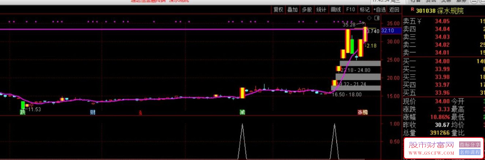
Task: Click the 统计 statistics button
Action: pyautogui.click(x=321, y=10)
